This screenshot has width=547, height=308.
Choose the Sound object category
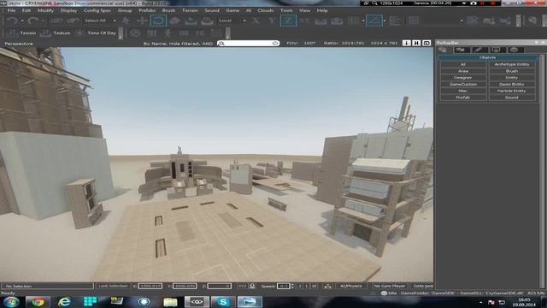[511, 98]
